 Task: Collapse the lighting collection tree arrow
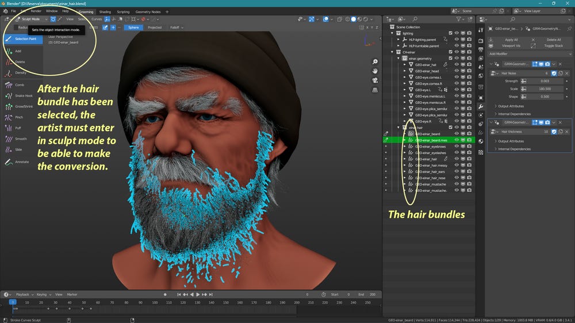(x=392, y=33)
